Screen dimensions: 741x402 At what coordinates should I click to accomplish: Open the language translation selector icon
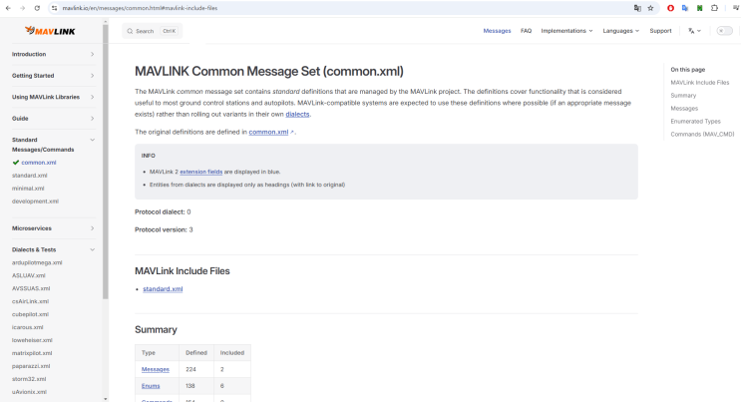click(x=694, y=31)
